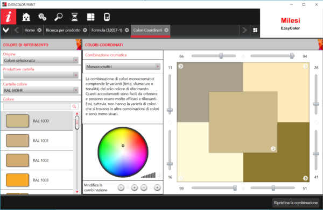
Task: Click the bottom-right slider handle valued 51
Action: (x=273, y=187)
